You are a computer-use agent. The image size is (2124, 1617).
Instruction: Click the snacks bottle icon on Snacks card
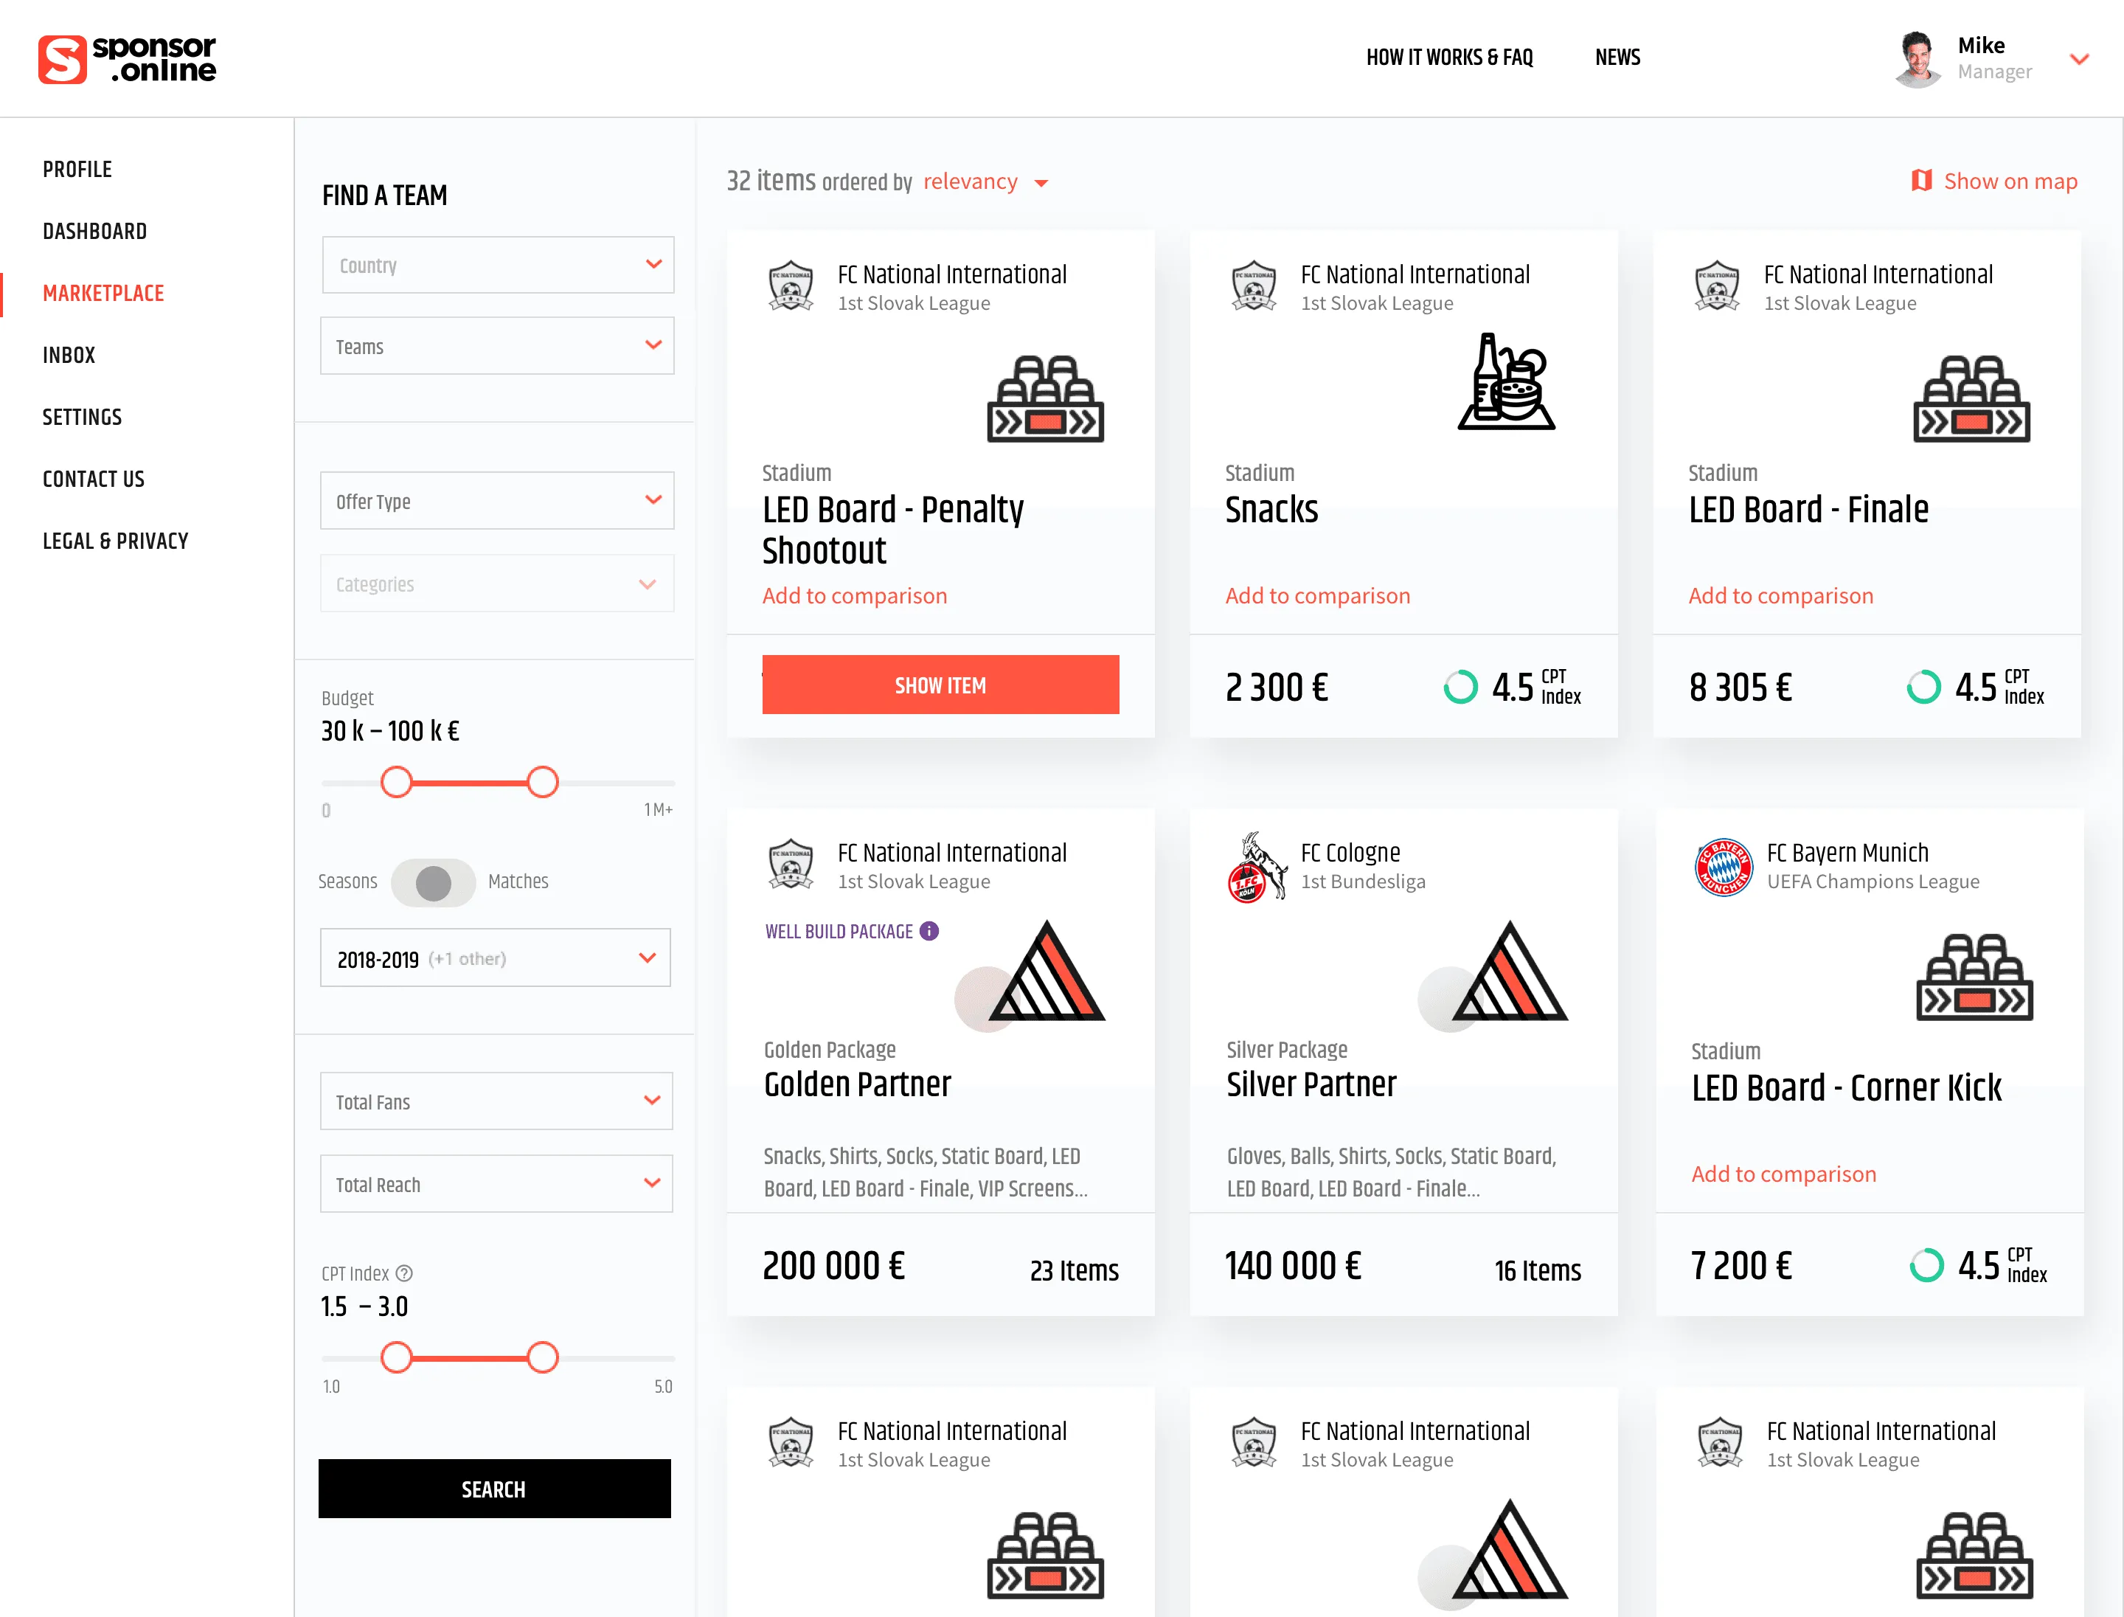(1506, 381)
